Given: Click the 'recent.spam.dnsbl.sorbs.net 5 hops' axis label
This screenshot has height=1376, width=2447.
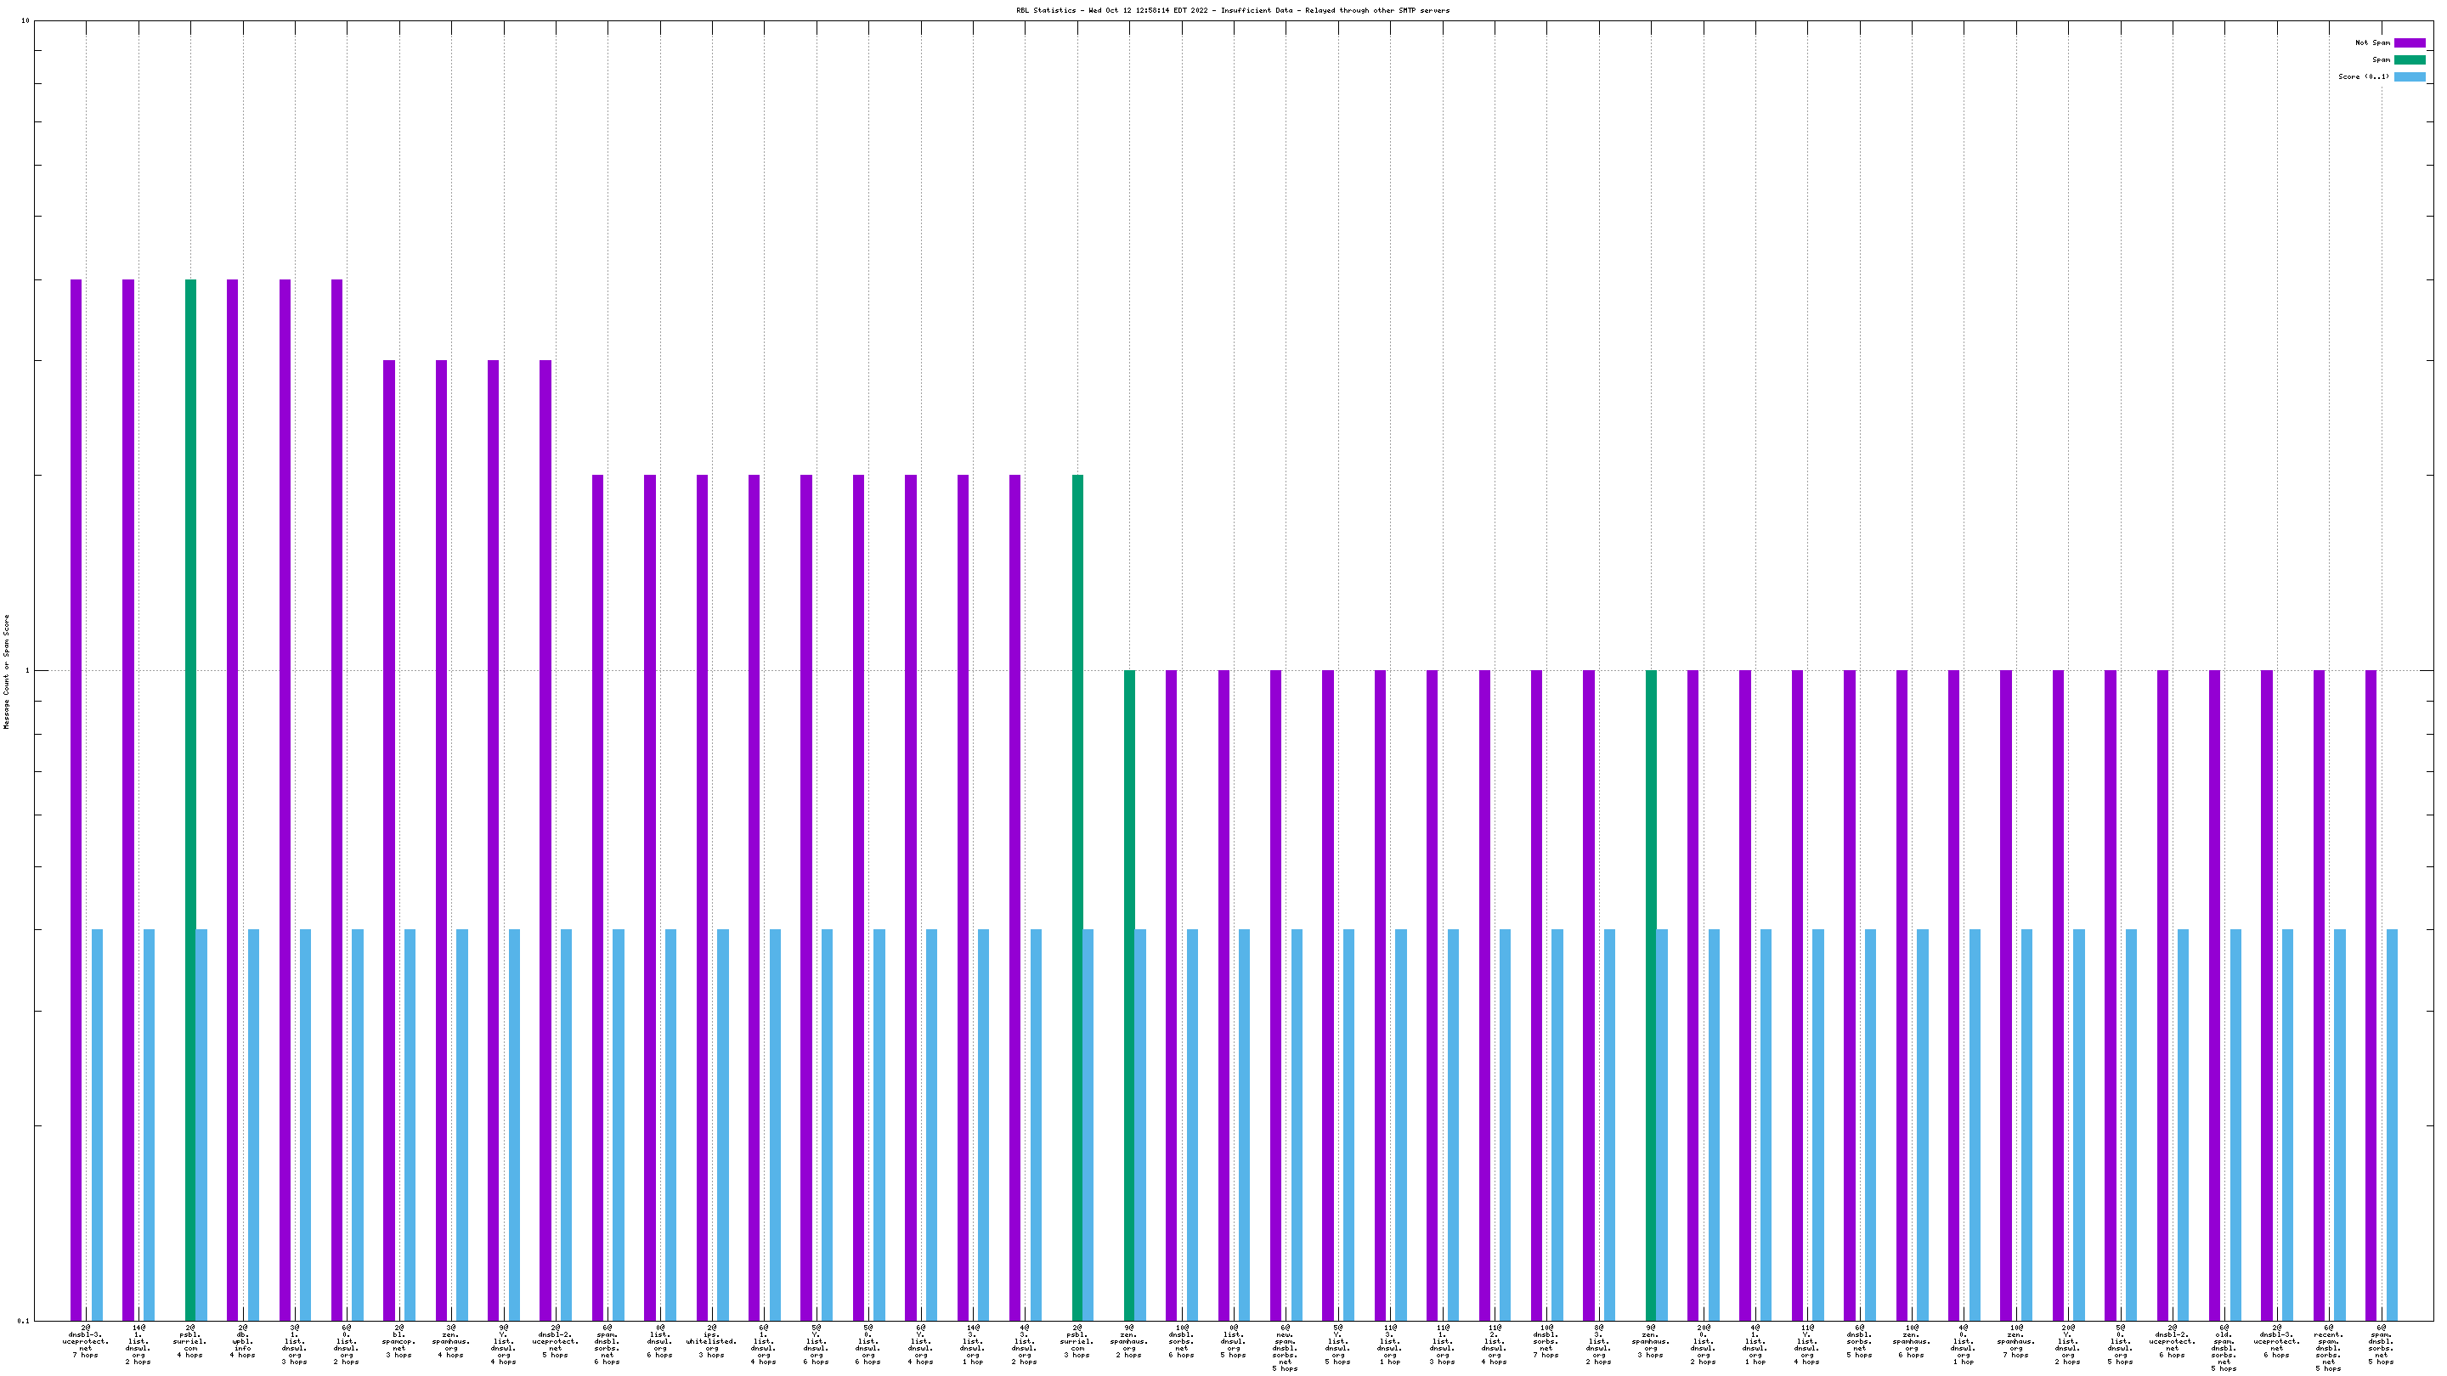Looking at the screenshot, I should 2328,1349.
